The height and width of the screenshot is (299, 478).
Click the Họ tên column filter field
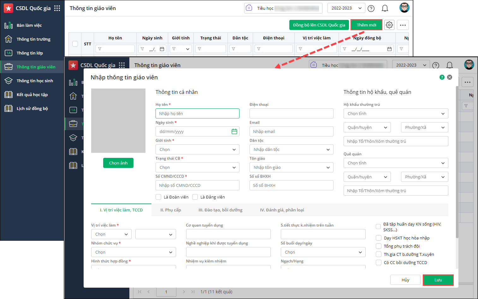coord(115,49)
